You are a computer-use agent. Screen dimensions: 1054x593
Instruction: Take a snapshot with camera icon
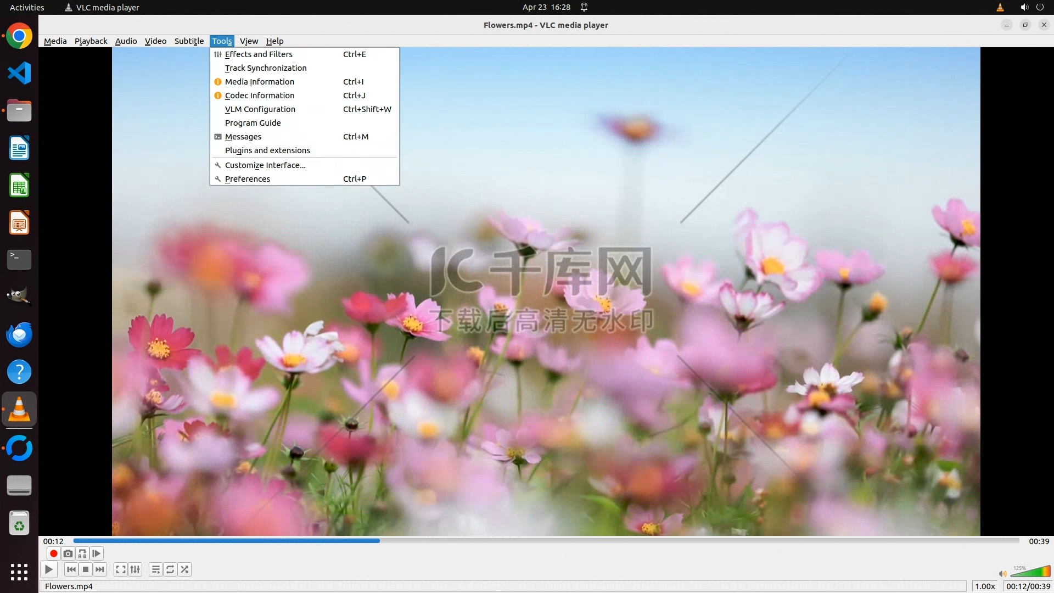point(68,553)
